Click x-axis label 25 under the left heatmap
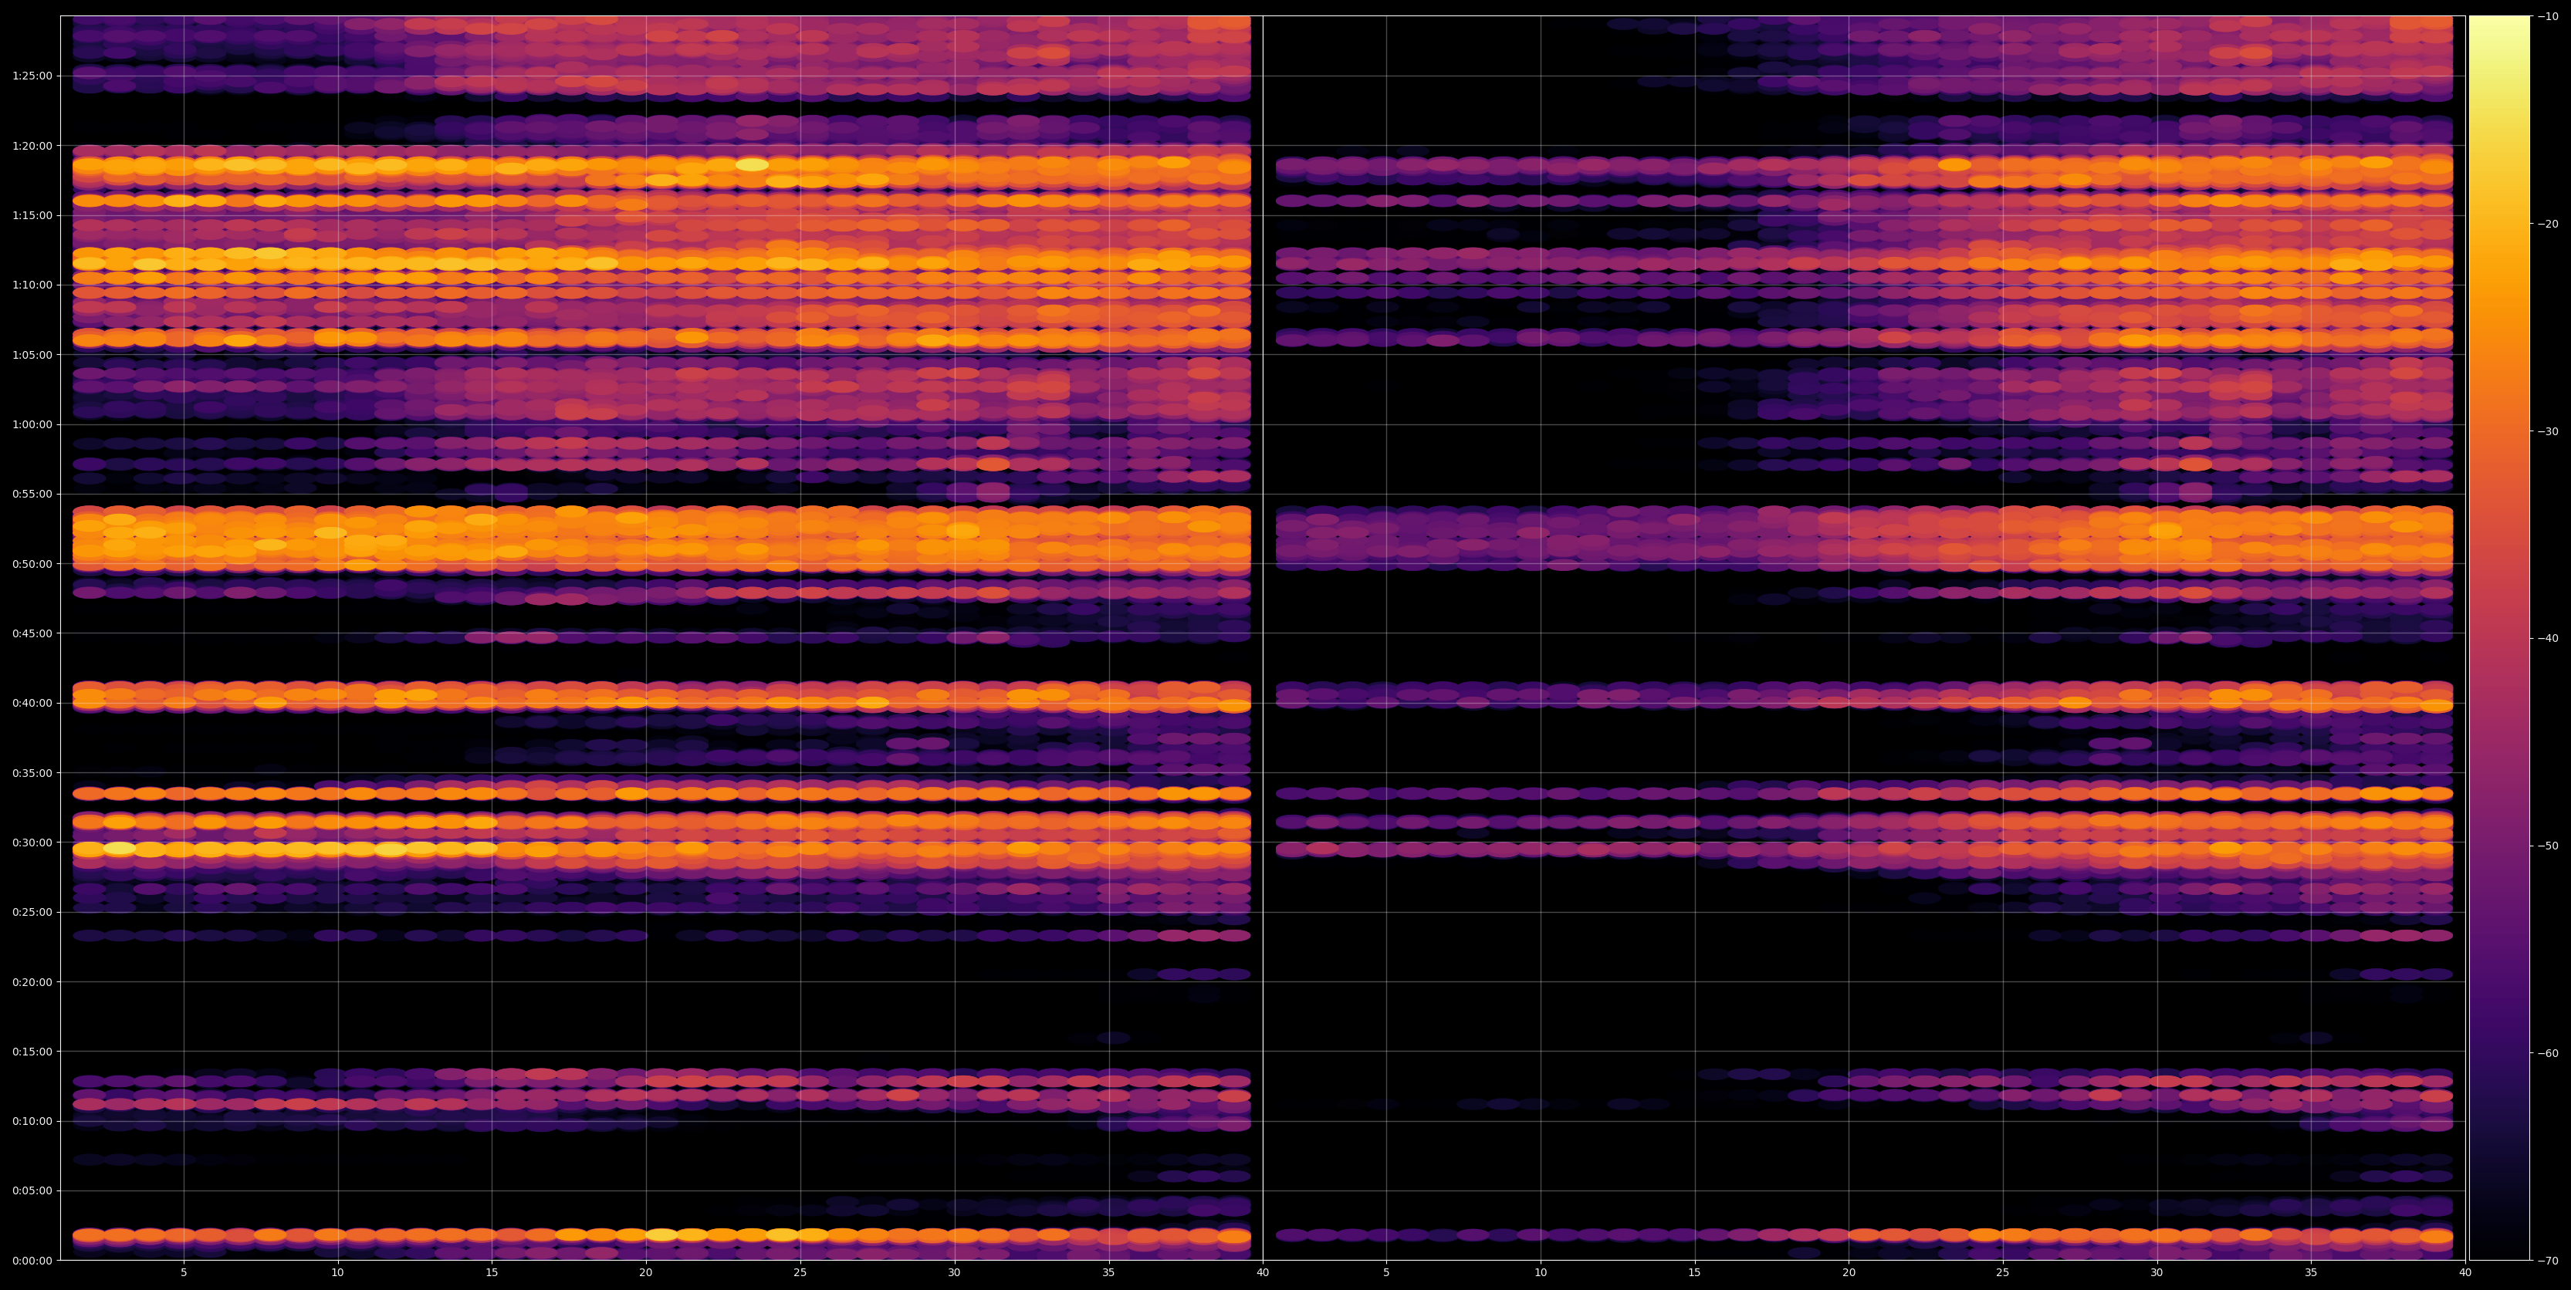Screen dimensions: 2571x1290 [x=800, y=1273]
